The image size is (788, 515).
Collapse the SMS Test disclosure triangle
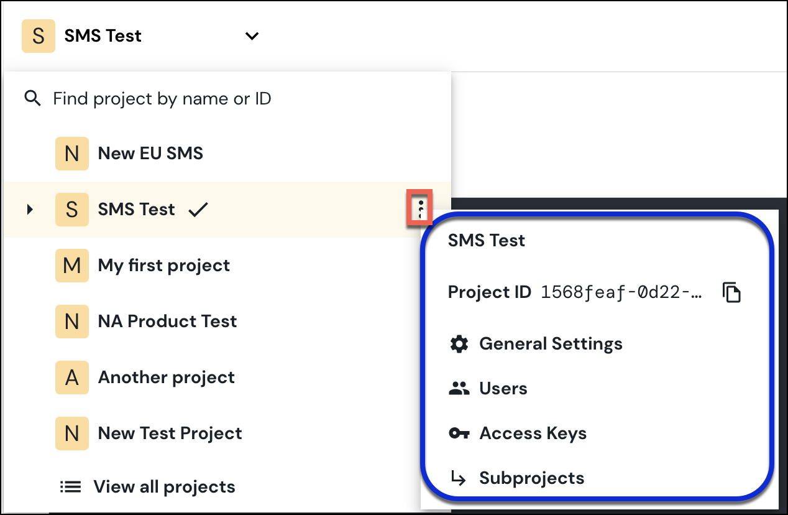click(x=30, y=210)
